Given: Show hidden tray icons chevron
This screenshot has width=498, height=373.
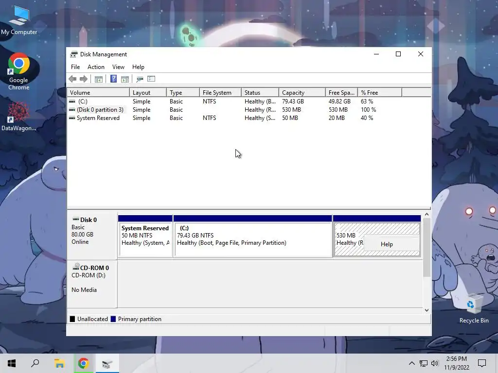Looking at the screenshot, I should pos(411,363).
